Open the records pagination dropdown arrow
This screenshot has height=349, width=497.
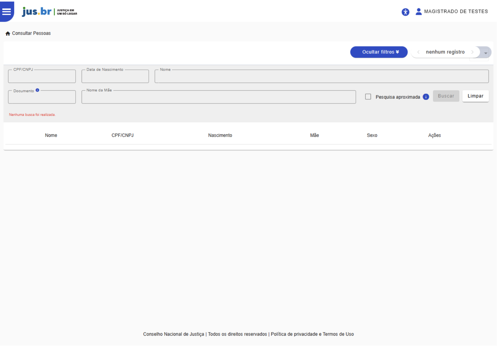pyautogui.click(x=486, y=53)
